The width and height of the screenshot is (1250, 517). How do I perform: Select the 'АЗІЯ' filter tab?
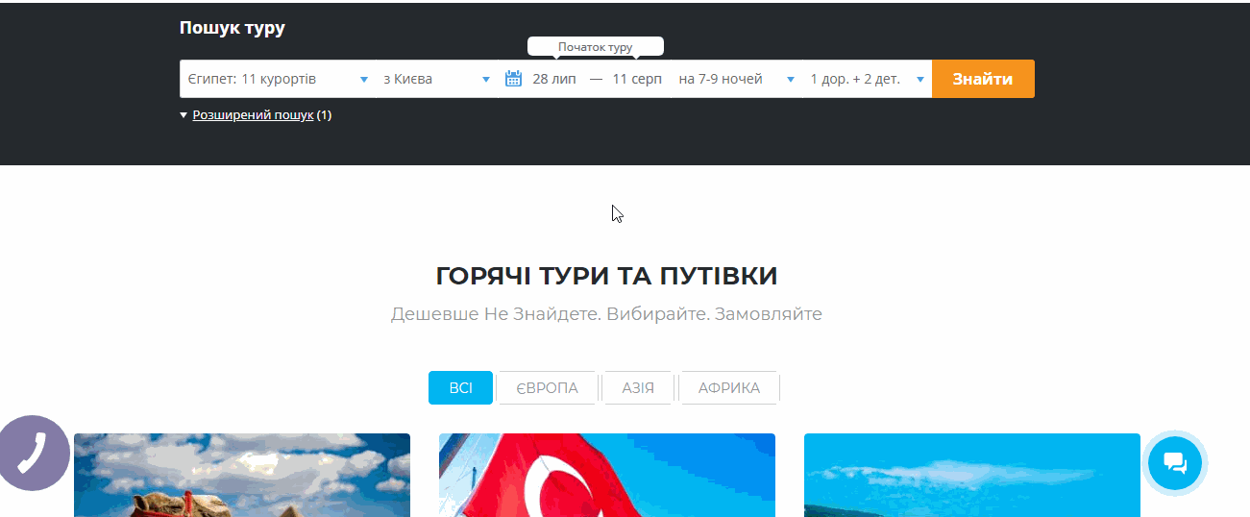(x=638, y=388)
